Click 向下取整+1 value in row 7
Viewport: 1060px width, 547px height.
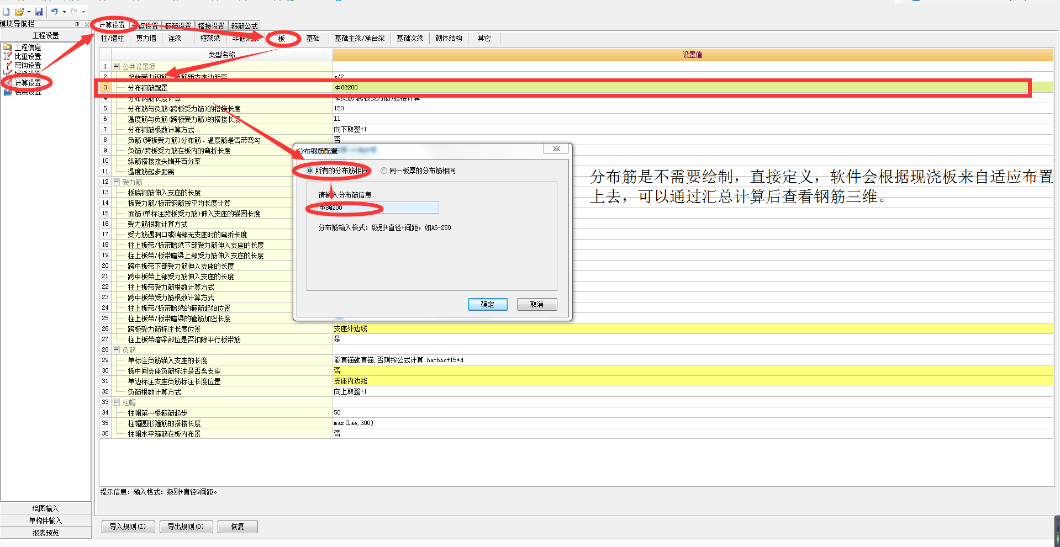pyautogui.click(x=350, y=129)
